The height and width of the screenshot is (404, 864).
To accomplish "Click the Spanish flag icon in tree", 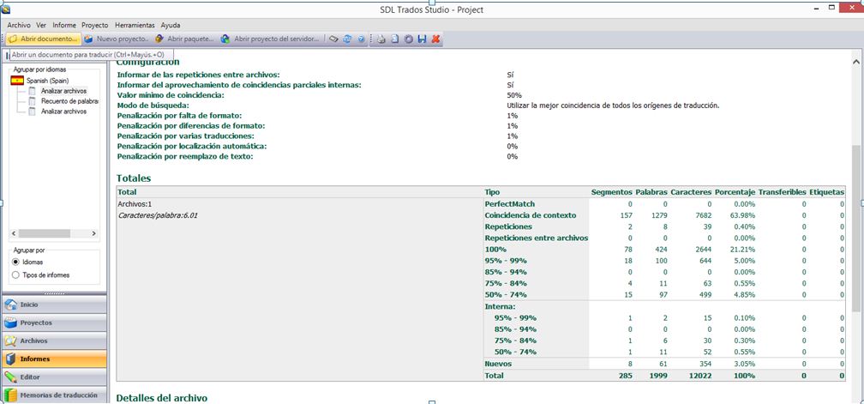I will (x=17, y=81).
